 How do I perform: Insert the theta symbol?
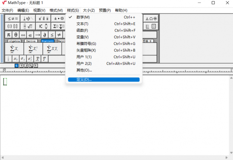pos(16,35)
